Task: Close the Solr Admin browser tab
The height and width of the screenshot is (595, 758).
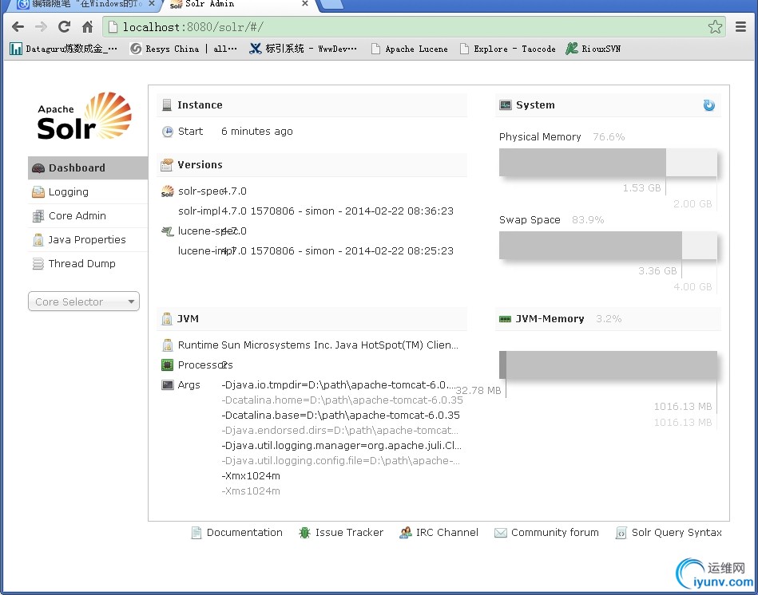Action: pos(305,4)
